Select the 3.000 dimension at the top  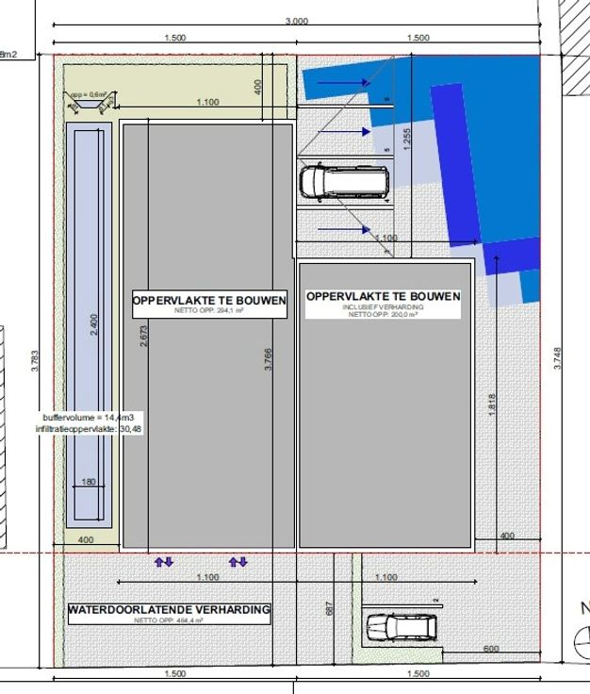[x=296, y=22]
